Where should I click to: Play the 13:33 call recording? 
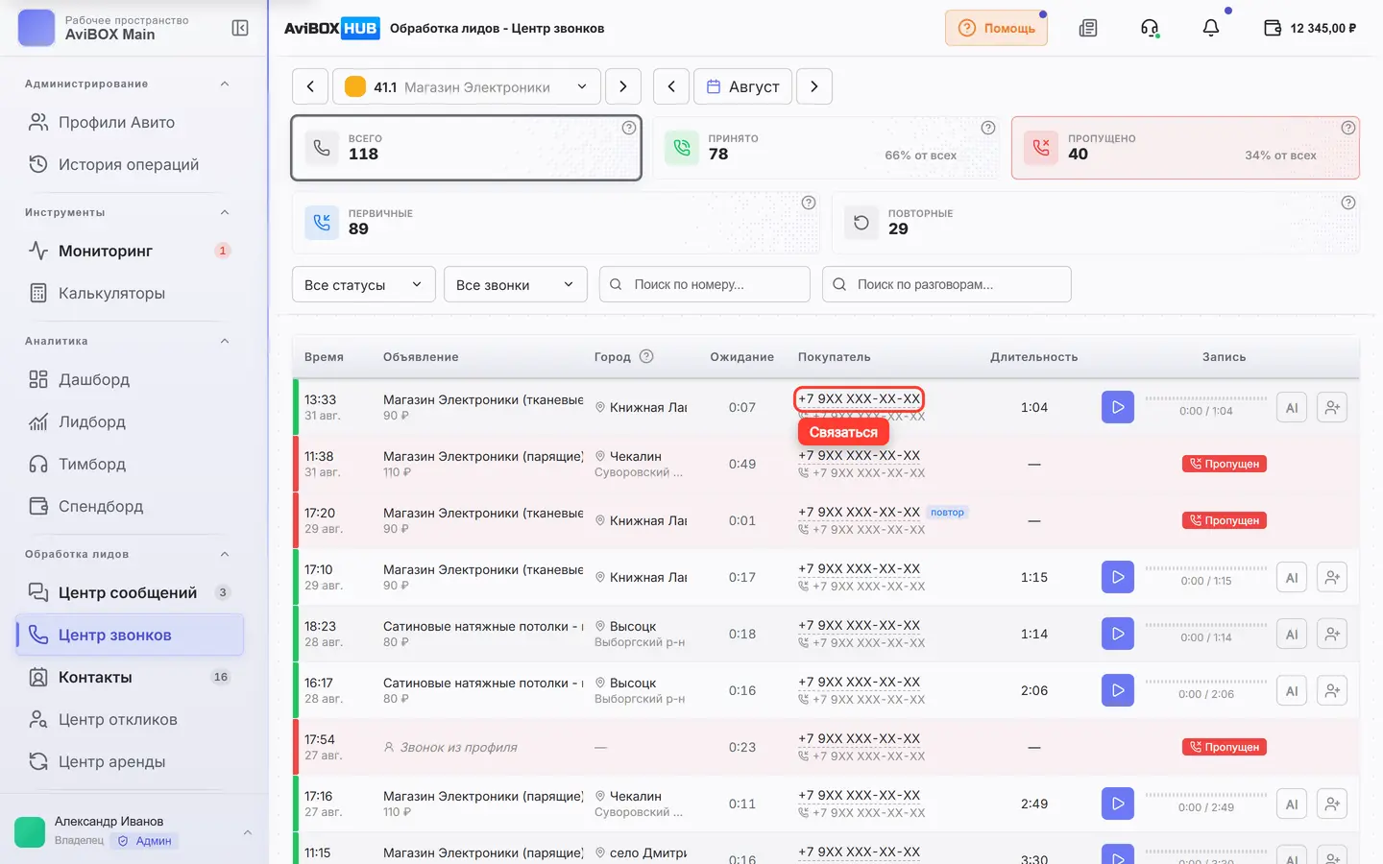[x=1118, y=407]
